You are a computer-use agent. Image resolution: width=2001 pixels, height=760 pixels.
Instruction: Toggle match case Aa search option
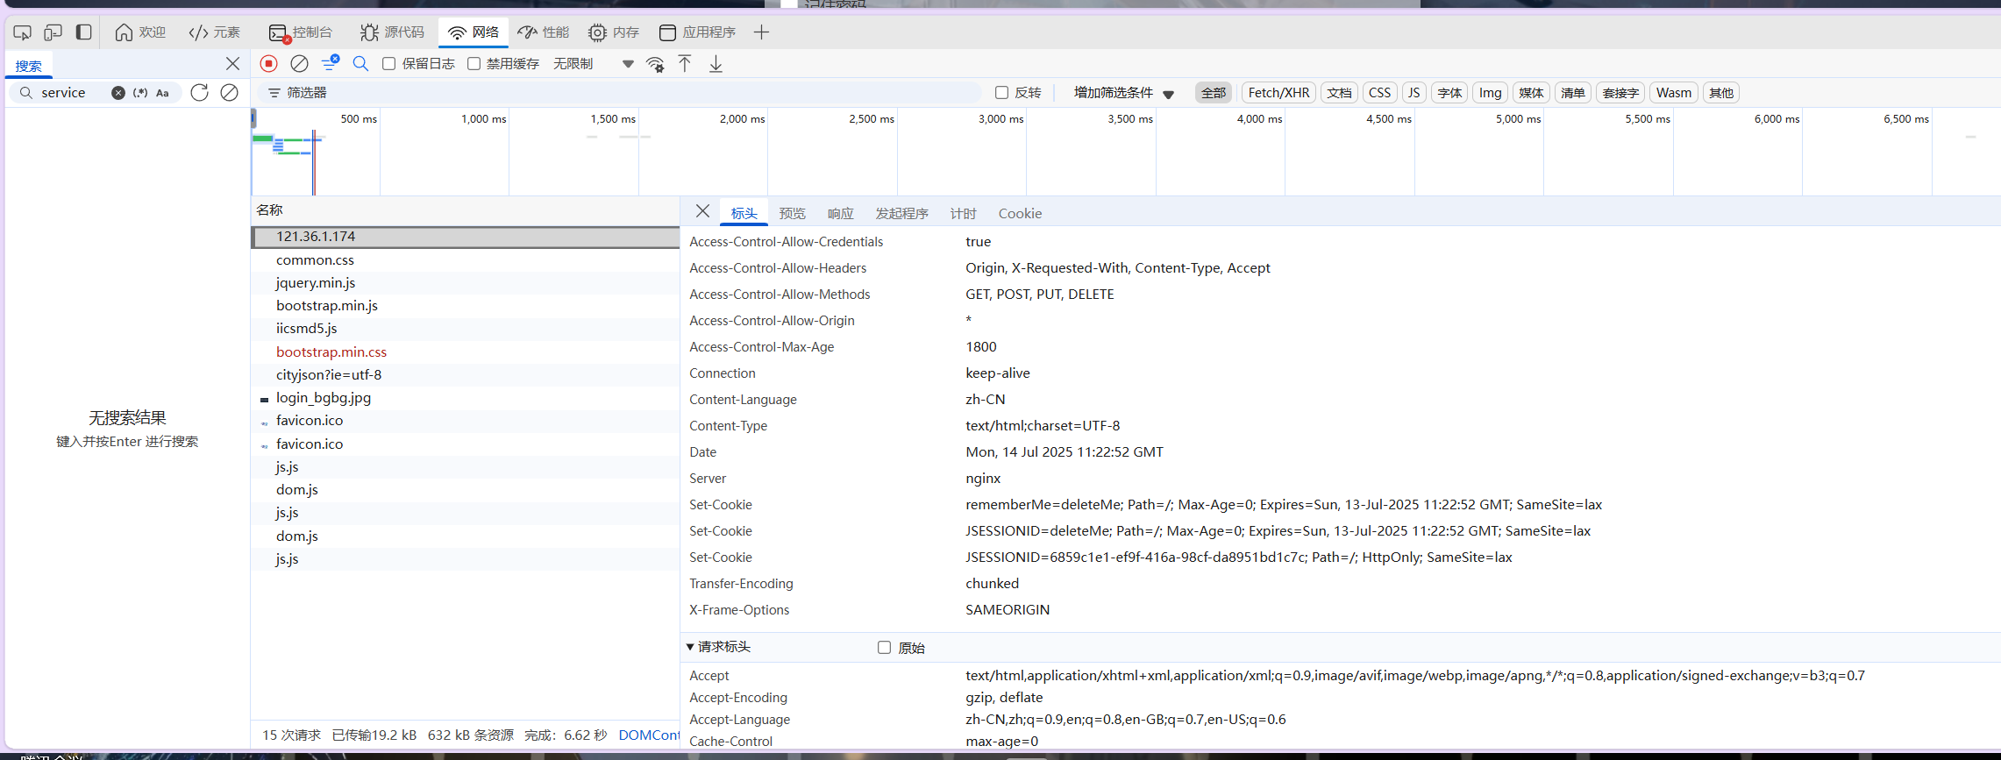click(162, 93)
